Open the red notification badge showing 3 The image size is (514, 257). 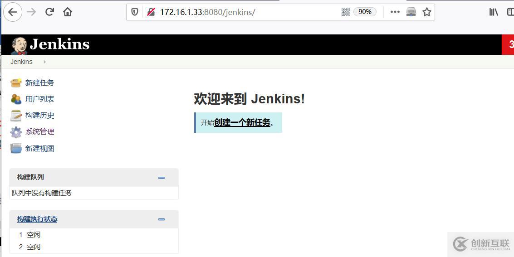508,44
